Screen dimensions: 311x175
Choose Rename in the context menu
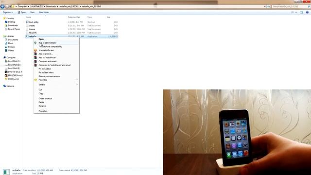42,106
